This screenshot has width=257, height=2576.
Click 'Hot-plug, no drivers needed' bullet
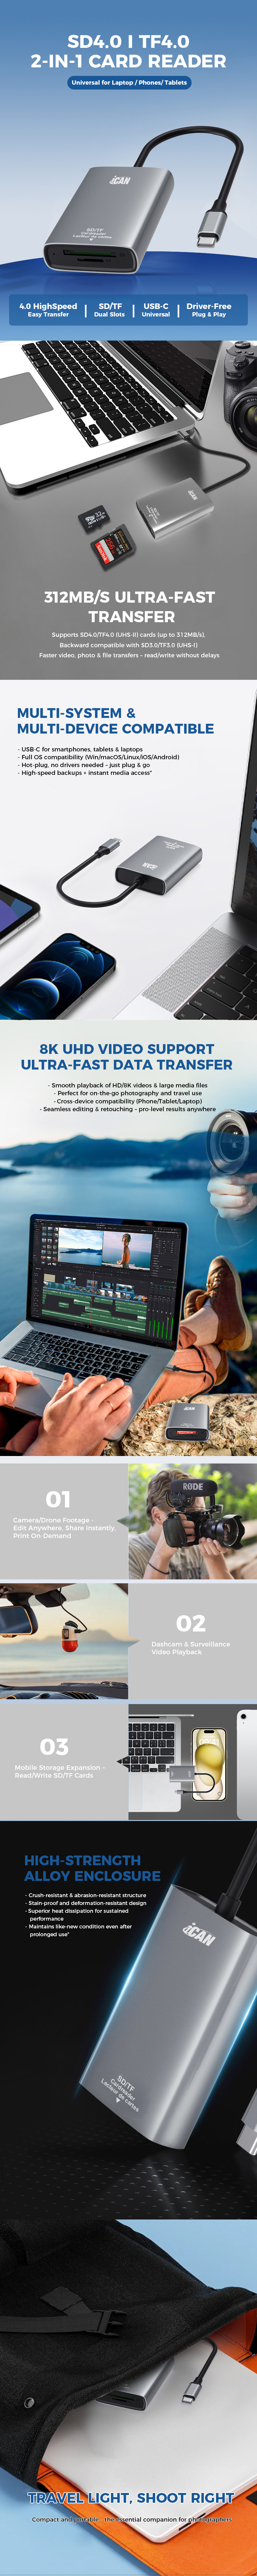84,765
